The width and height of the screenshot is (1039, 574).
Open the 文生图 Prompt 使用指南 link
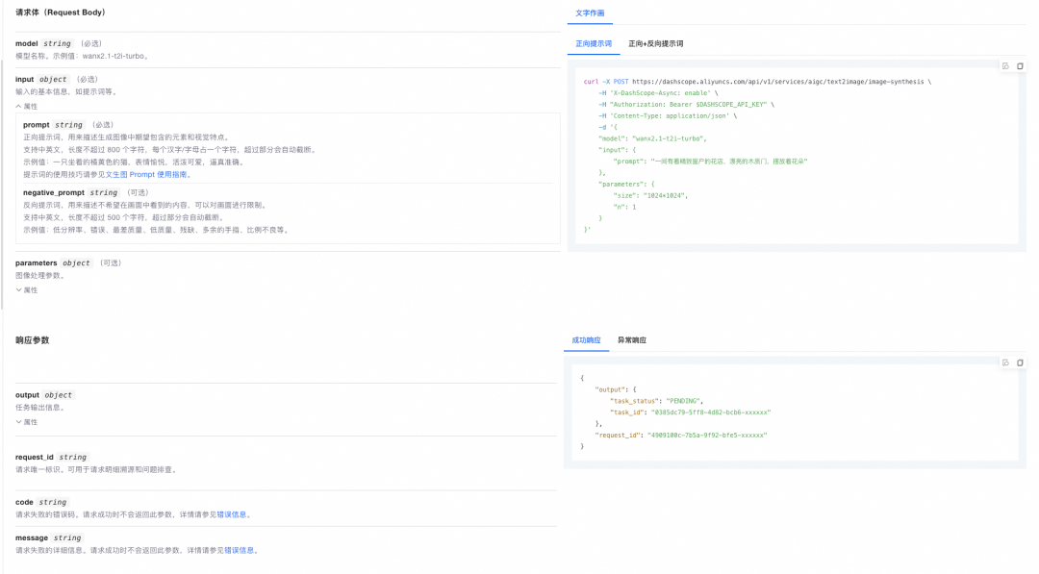tap(146, 175)
